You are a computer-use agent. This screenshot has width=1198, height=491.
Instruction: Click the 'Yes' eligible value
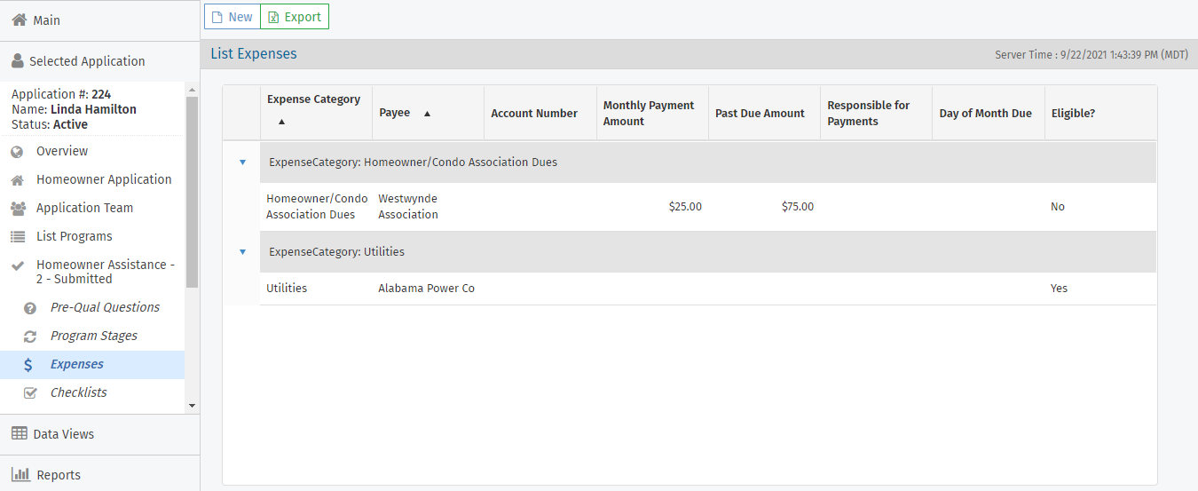(1060, 289)
